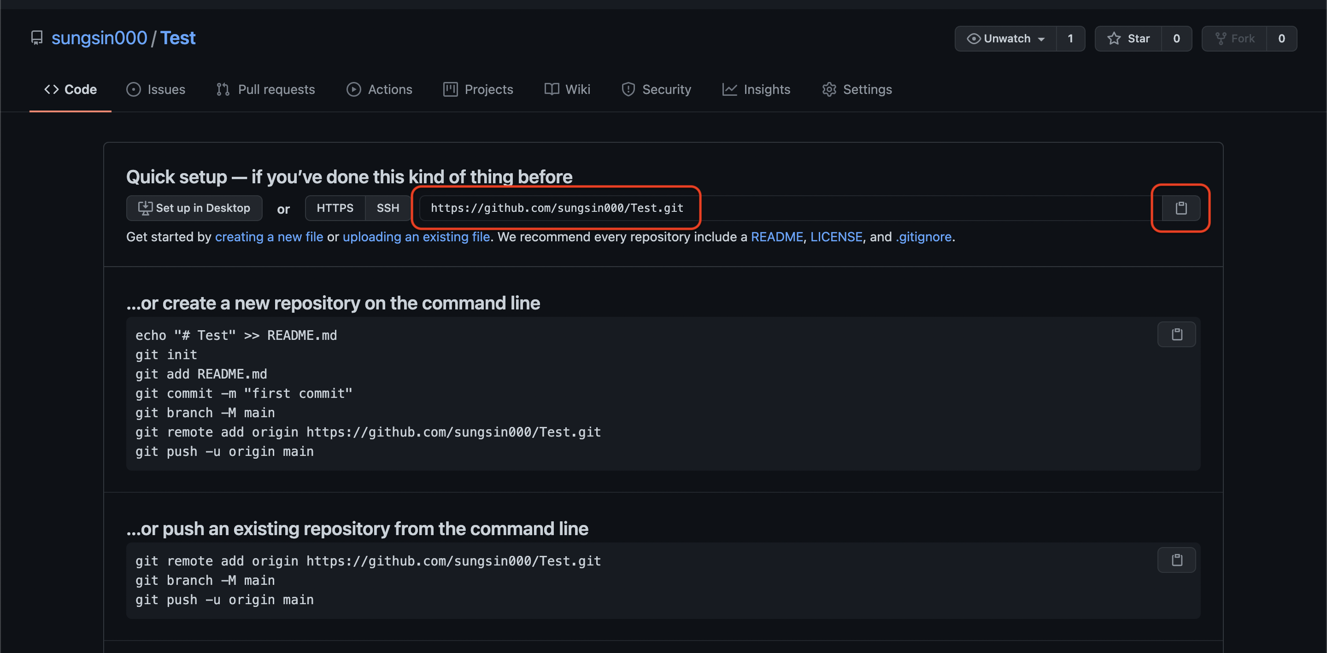Open the Issues tab
Viewport: 1327px width, 653px height.
(x=156, y=90)
